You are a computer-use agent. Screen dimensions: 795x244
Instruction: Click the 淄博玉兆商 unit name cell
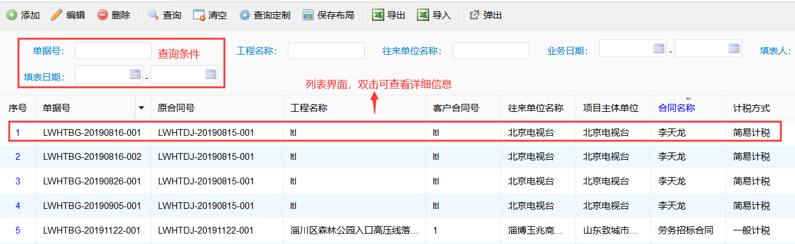pos(535,230)
